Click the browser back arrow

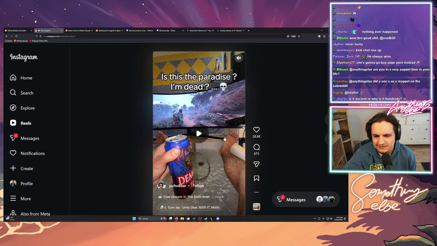(x=6, y=36)
